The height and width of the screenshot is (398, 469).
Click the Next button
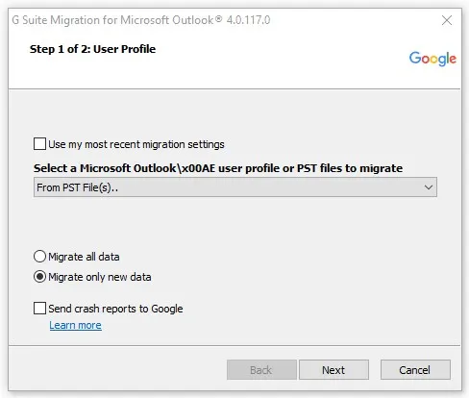(x=333, y=370)
